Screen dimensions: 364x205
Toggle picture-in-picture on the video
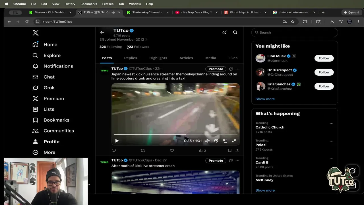[x=225, y=141]
